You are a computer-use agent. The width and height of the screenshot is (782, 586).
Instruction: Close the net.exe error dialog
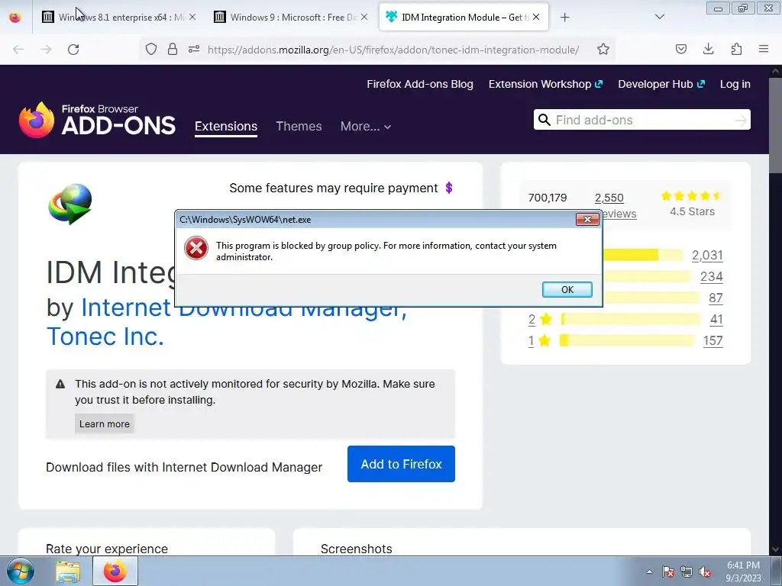[587, 219]
